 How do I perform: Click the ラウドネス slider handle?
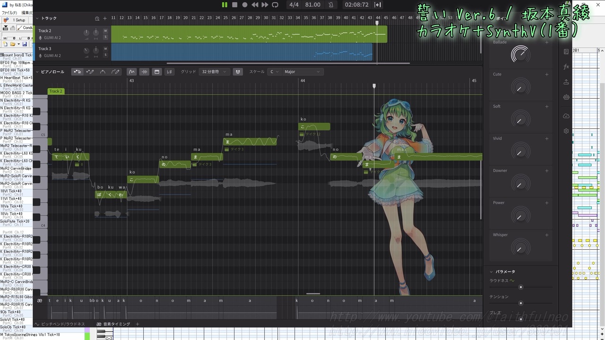521,287
